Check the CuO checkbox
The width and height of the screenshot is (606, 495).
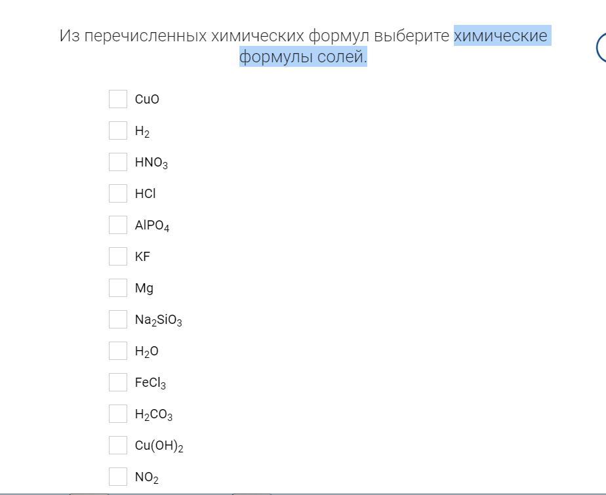pos(118,99)
